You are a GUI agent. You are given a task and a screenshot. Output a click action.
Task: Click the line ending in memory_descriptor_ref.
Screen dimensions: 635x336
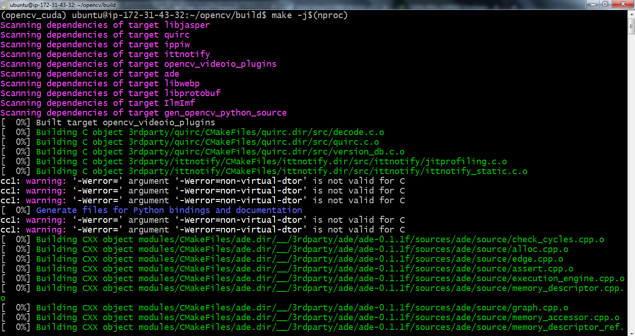[313, 327]
